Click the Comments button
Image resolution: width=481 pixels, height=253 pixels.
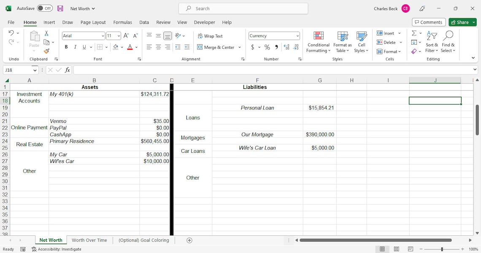click(429, 22)
